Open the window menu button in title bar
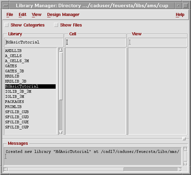This screenshot has height=175, width=191. (6, 6)
